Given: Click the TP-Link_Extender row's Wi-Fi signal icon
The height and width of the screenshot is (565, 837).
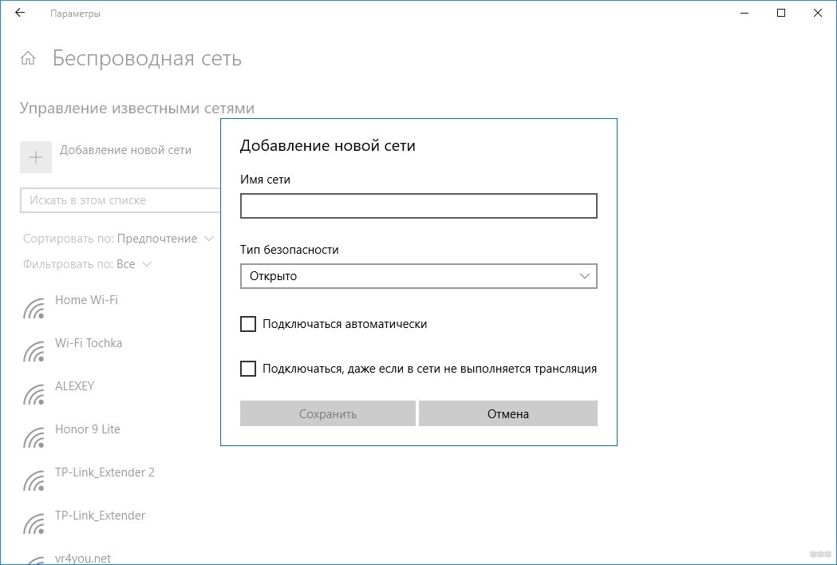Looking at the screenshot, I should coord(34,524).
